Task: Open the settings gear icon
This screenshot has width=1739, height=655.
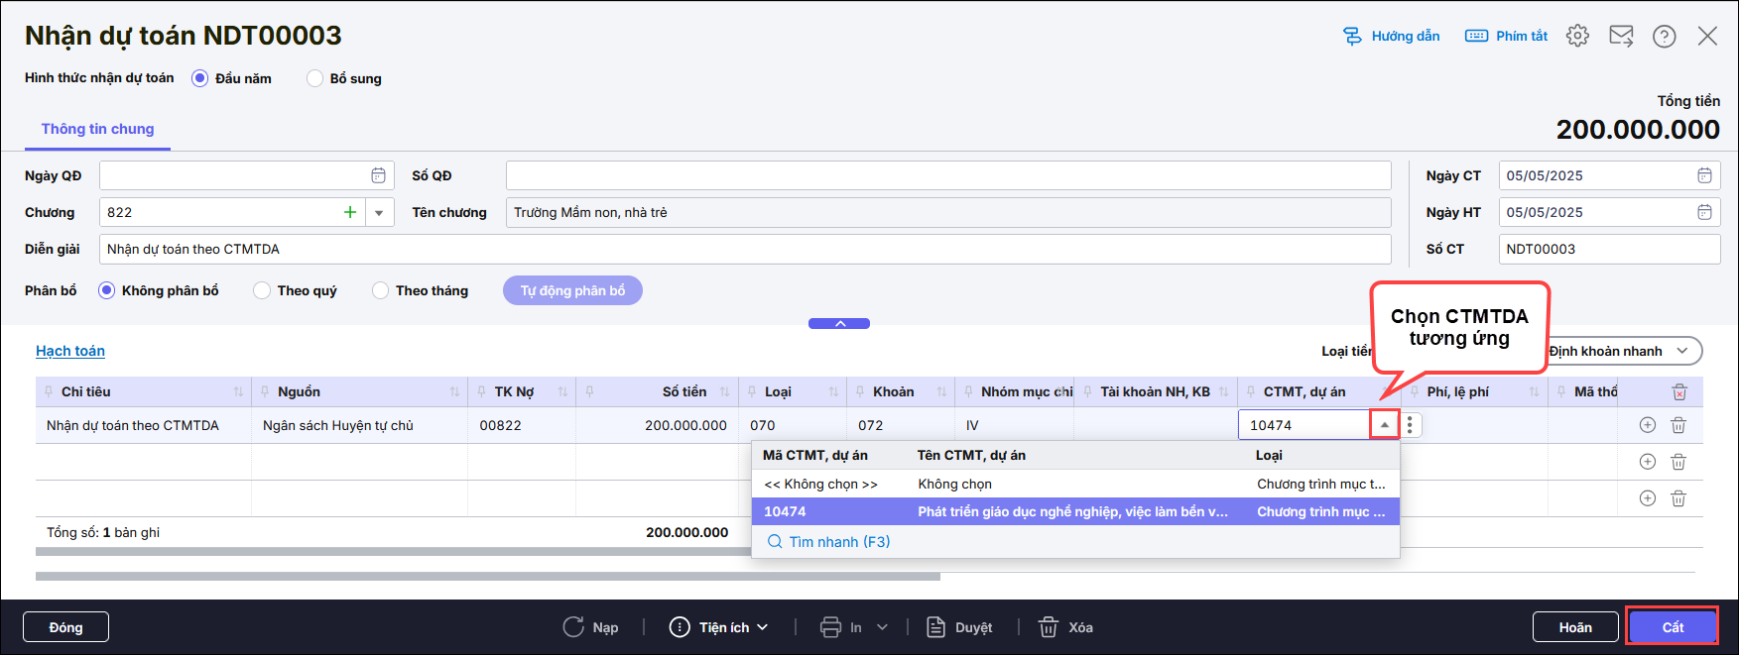Action: point(1577,36)
